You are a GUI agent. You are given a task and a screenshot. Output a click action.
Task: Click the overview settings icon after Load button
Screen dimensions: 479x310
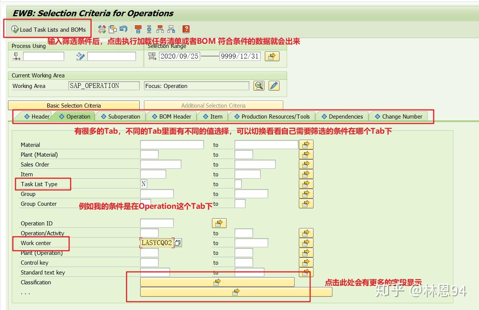[x=101, y=29]
